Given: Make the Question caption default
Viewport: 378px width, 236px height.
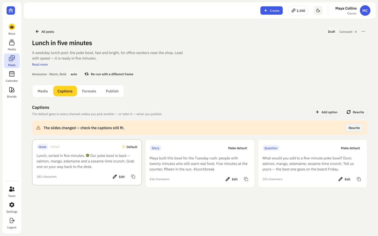Looking at the screenshot, I should pyautogui.click(x=350, y=148).
